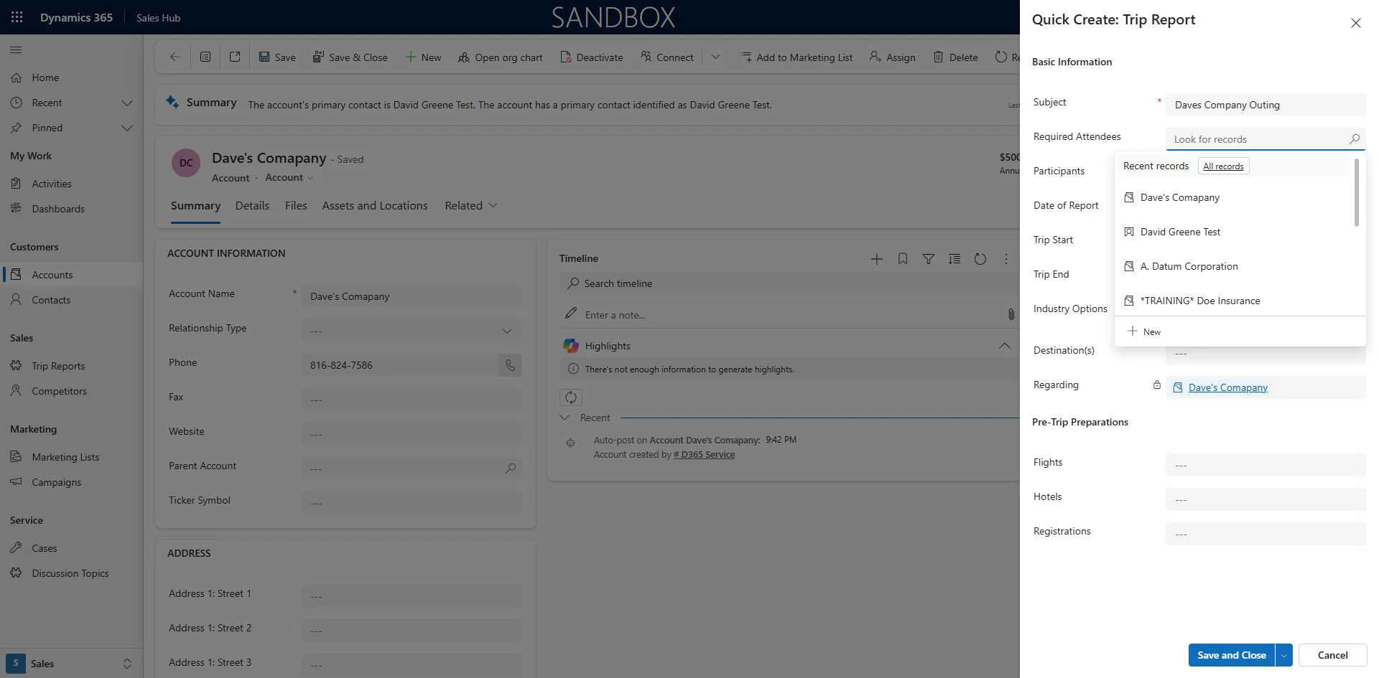Select the Recent records tab in the lookup
The width and height of the screenshot is (1379, 678).
(1156, 166)
